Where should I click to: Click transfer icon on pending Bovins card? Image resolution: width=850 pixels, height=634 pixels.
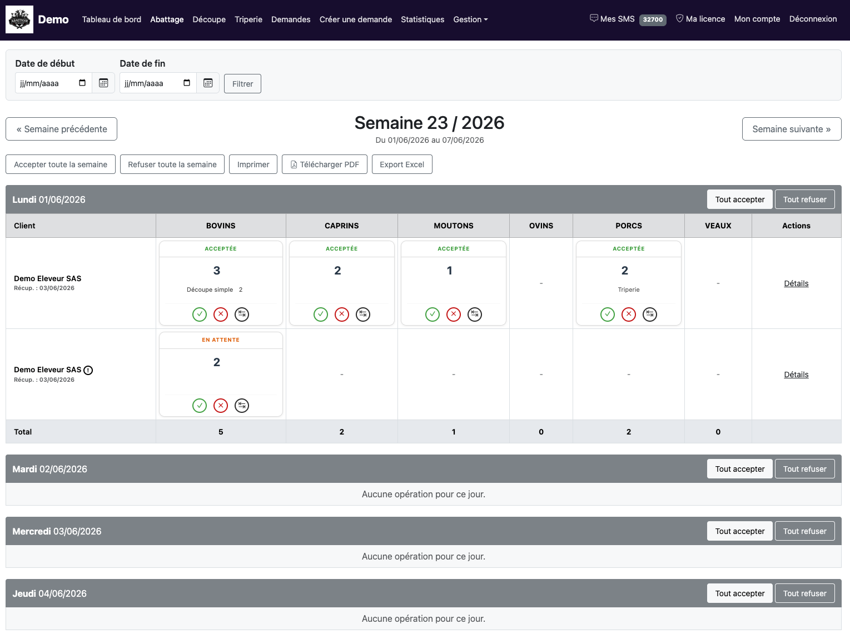[x=242, y=406]
